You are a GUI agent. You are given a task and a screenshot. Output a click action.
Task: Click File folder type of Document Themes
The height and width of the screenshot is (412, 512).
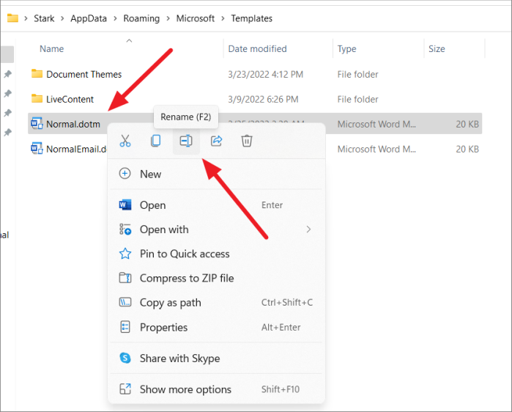(357, 74)
